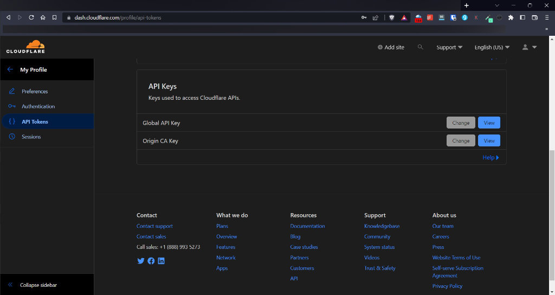Open the Overview footer link

point(227,236)
